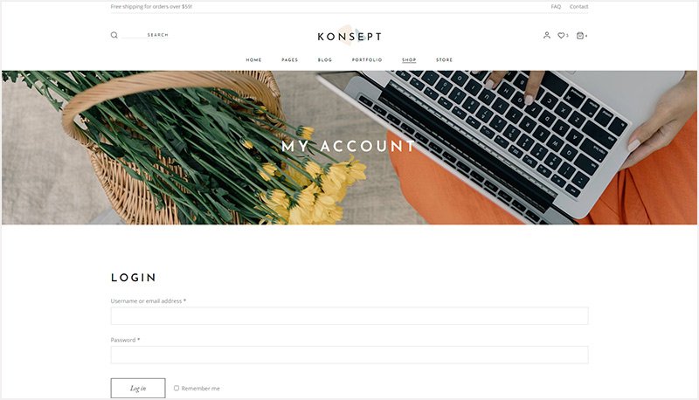The width and height of the screenshot is (699, 400).
Task: Click the My Account banner image
Action: [x=349, y=148]
